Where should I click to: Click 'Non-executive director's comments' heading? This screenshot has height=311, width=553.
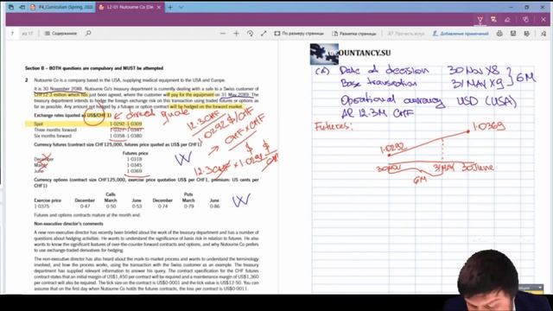(x=68, y=224)
